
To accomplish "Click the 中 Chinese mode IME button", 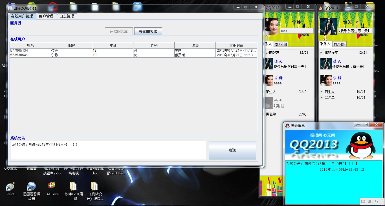I will click(x=363, y=201).
